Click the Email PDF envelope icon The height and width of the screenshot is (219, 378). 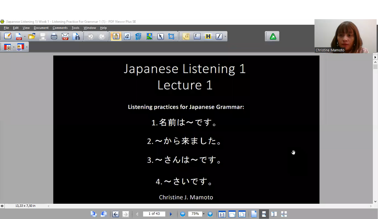pos(65,36)
